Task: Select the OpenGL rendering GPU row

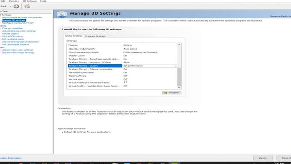Action: [122, 49]
